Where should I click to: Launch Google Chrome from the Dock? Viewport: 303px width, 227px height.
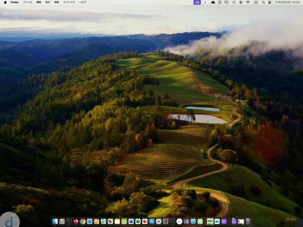coord(83,221)
